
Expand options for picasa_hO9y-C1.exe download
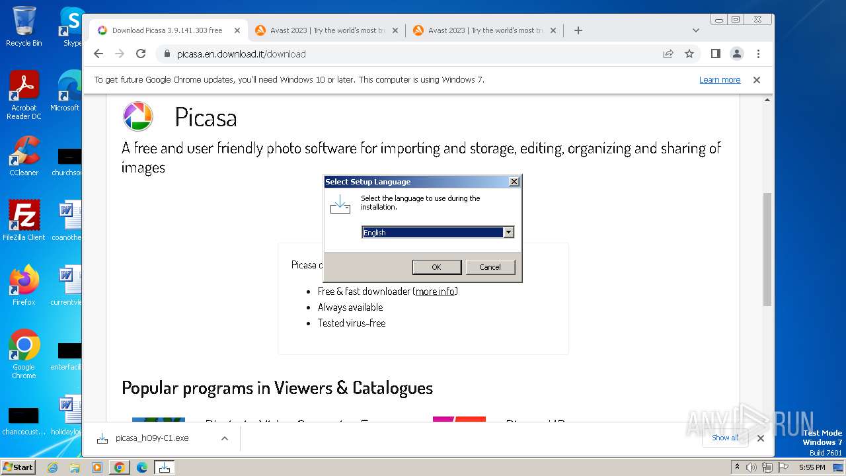(225, 438)
